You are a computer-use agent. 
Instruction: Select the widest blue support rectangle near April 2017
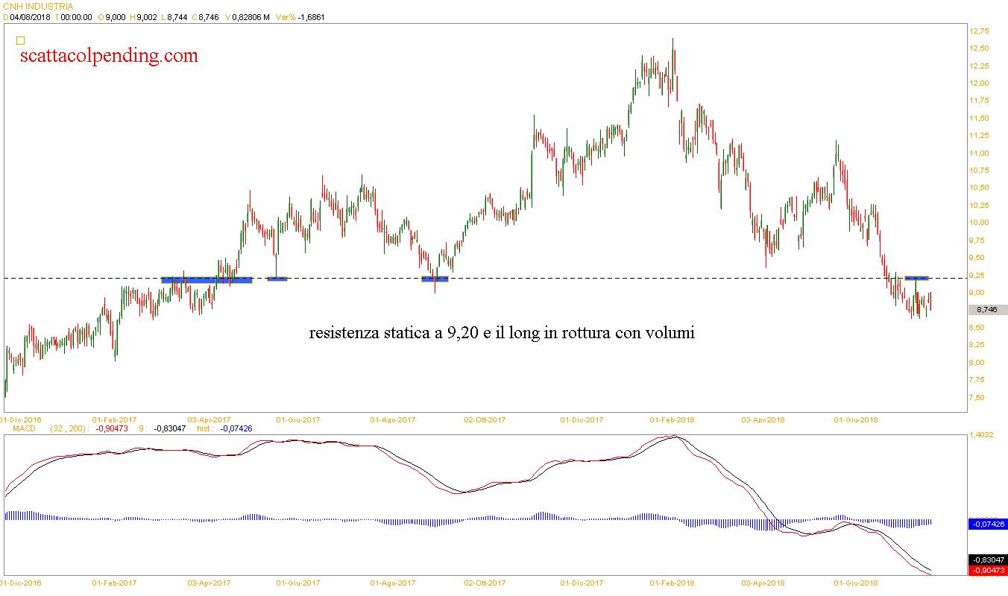pos(207,279)
